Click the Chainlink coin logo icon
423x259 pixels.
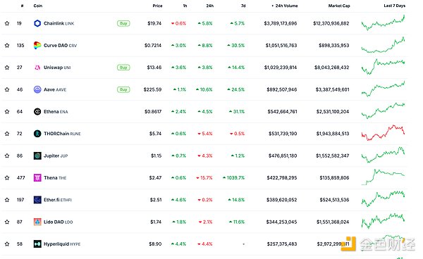tap(37, 23)
